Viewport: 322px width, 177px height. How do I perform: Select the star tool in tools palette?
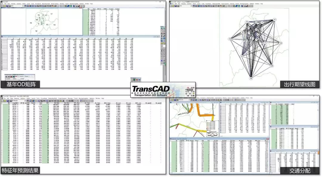[162, 61]
